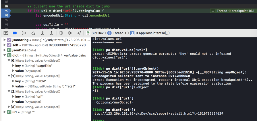Screen dimensions: 257x121
Task: Collapse the dict [2] entry
Action: [x=9, y=91]
